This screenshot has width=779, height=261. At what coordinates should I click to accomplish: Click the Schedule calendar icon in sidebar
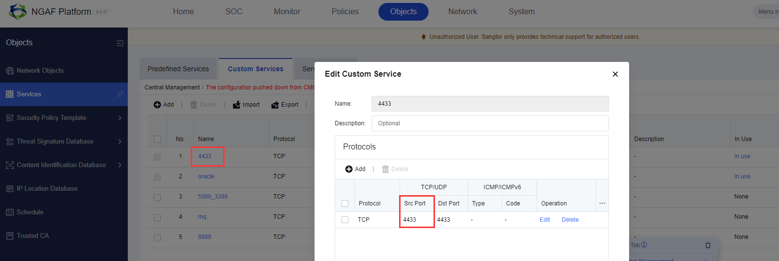click(x=10, y=212)
